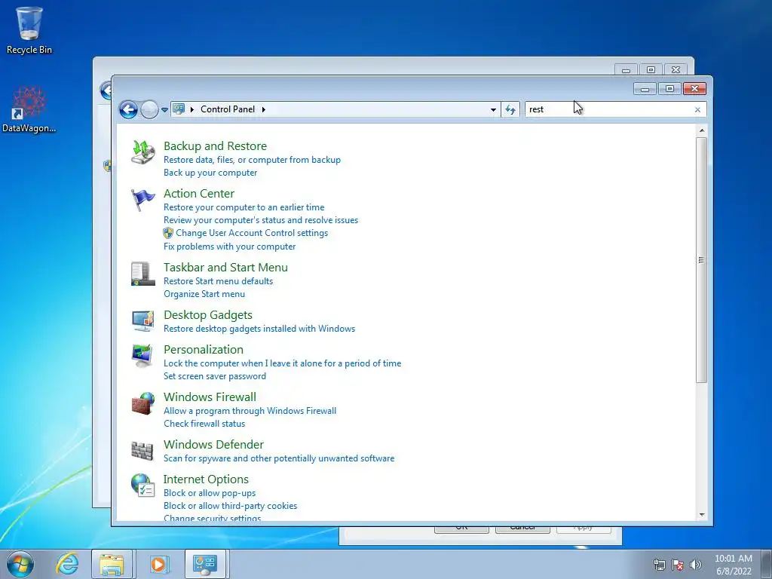Image resolution: width=772 pixels, height=579 pixels.
Task: Open the Personalization heading
Action: (204, 350)
